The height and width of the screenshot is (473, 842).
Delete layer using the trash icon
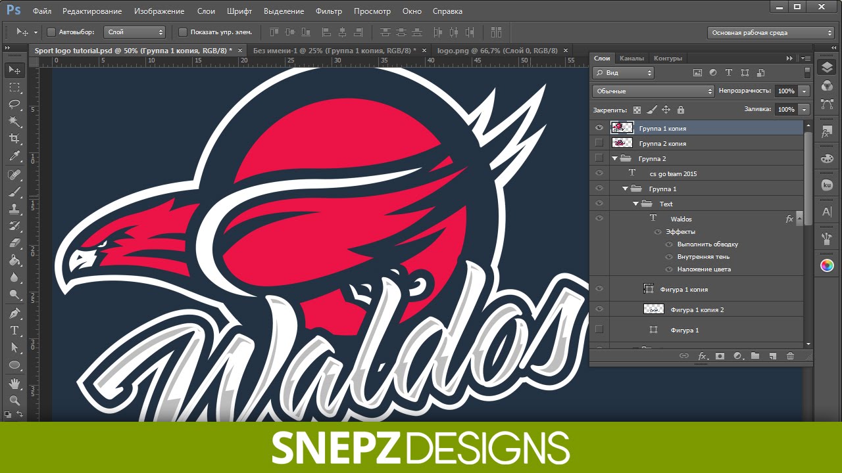tap(791, 356)
